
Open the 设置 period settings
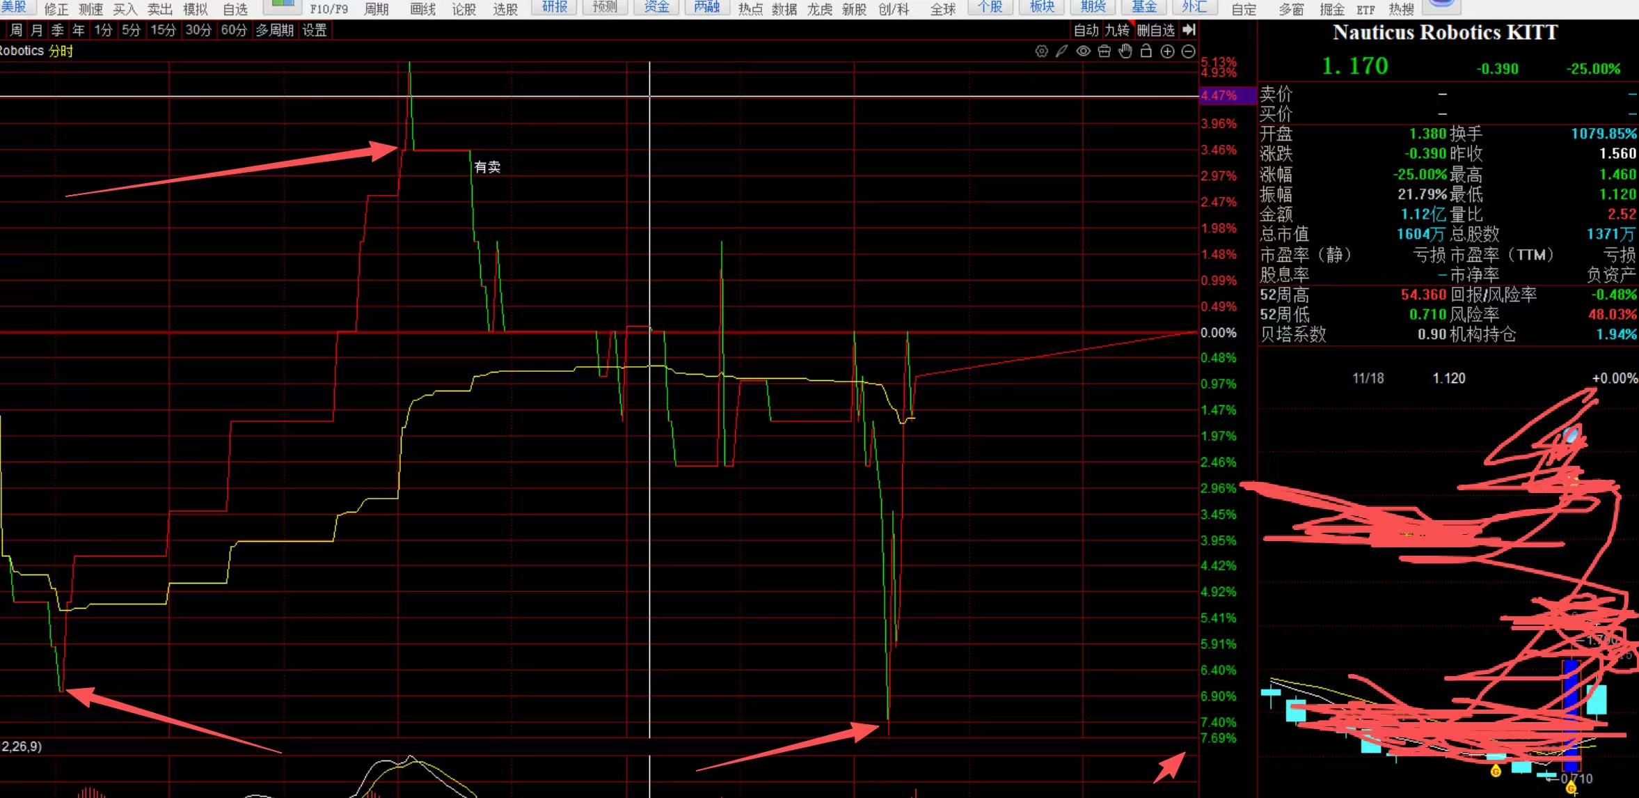click(315, 30)
